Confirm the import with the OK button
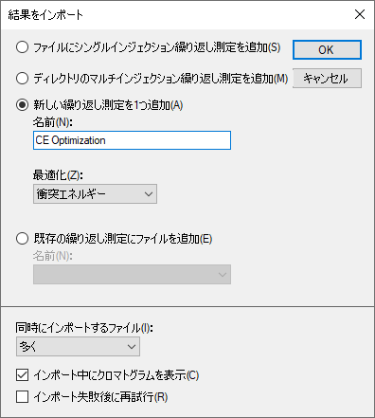The image size is (375, 418). pyautogui.click(x=327, y=49)
